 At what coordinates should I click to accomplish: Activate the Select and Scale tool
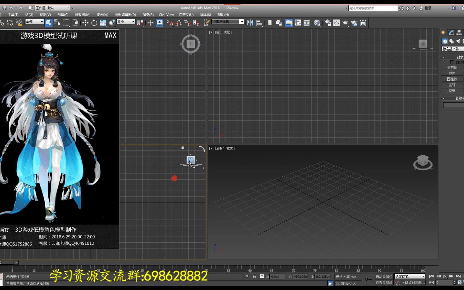pyautogui.click(x=103, y=23)
